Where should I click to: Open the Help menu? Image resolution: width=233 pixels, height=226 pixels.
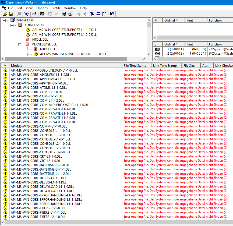point(83,8)
